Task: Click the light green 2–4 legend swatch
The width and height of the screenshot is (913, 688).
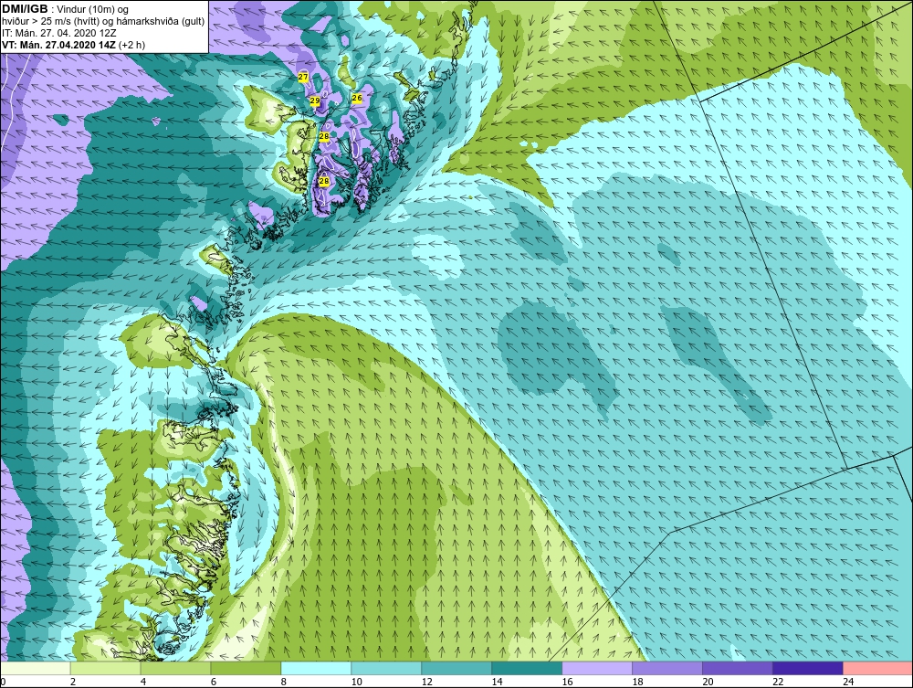Action: coord(105,668)
